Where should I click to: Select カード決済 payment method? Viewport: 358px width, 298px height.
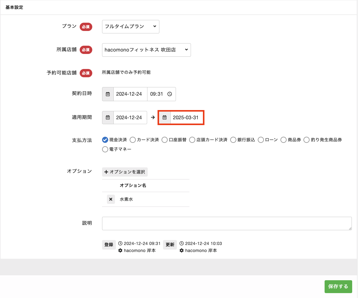(x=133, y=140)
